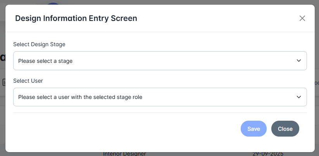Click 'Please select a user with the selected stage role'
Viewport: 319px width, 156px height.
coord(80,97)
